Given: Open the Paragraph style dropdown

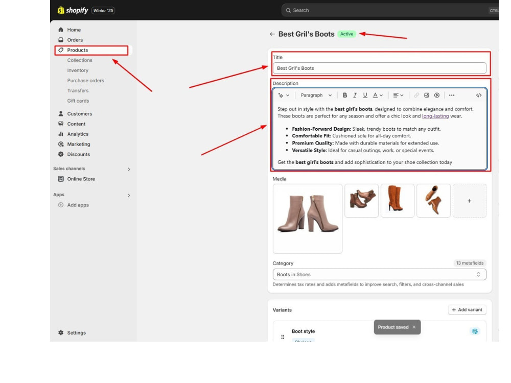Looking at the screenshot, I should (x=316, y=95).
